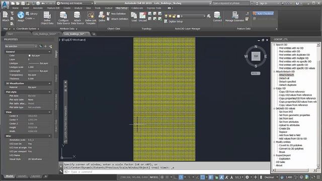Click the Undo arrow in quick access

43,4
